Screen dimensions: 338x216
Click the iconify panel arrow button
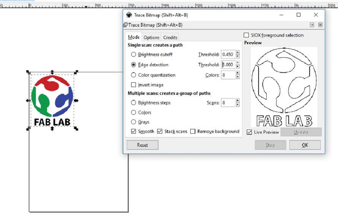point(312,25)
